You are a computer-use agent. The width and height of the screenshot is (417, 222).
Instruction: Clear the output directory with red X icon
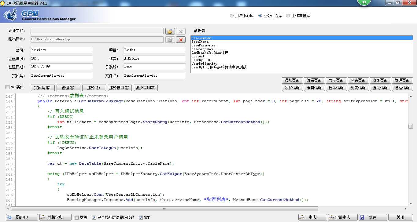pyautogui.click(x=181, y=40)
